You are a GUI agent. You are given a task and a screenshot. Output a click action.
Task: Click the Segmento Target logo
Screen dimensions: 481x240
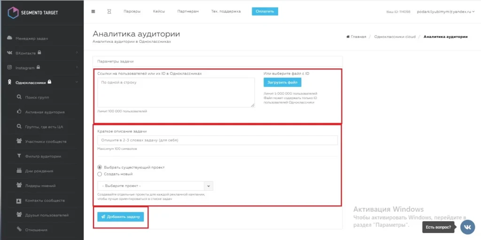[x=32, y=13]
